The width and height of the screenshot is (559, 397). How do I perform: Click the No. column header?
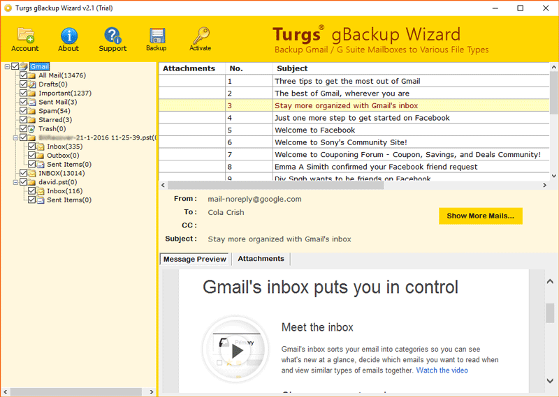coord(249,68)
